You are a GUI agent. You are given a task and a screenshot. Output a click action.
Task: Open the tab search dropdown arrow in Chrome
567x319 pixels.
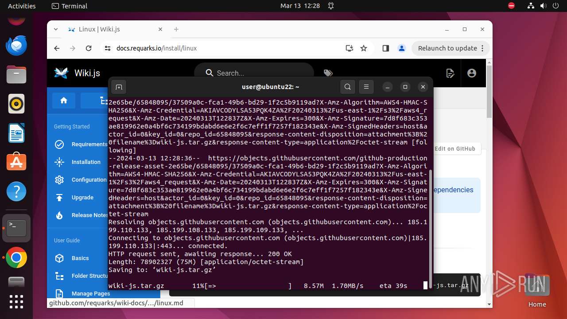click(x=56, y=29)
